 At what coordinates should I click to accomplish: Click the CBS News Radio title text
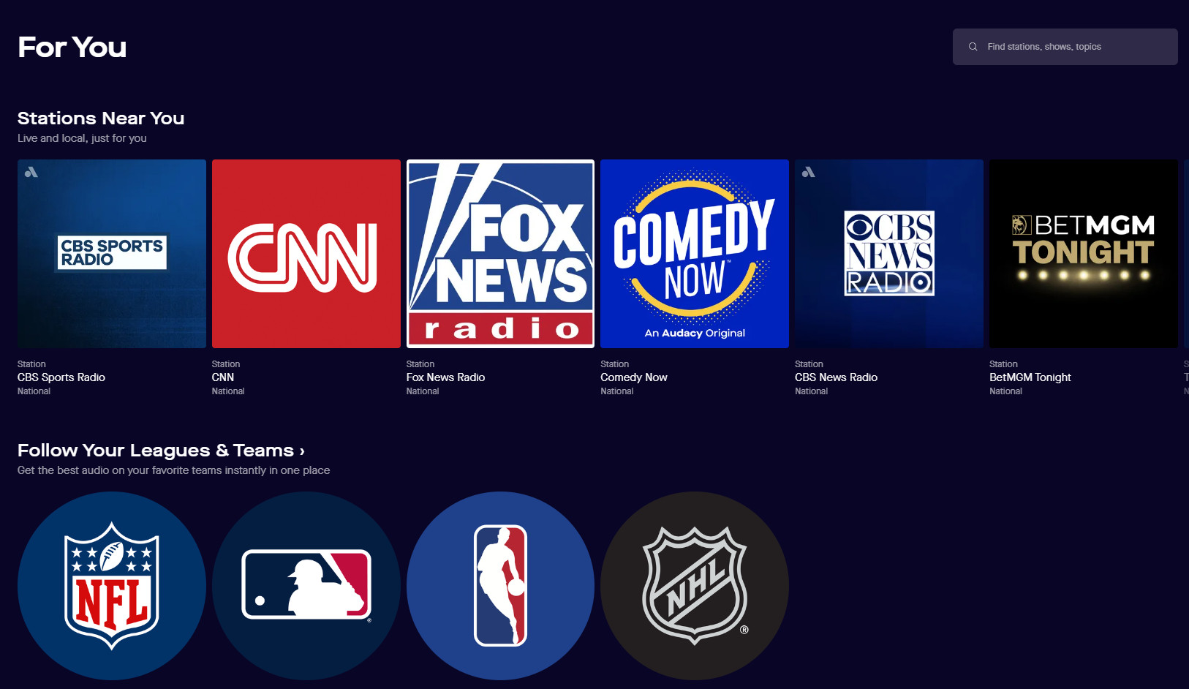point(836,377)
